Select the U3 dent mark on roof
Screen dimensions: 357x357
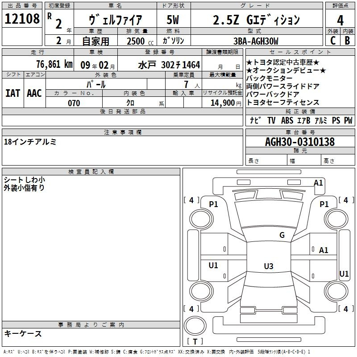(x=268, y=266)
